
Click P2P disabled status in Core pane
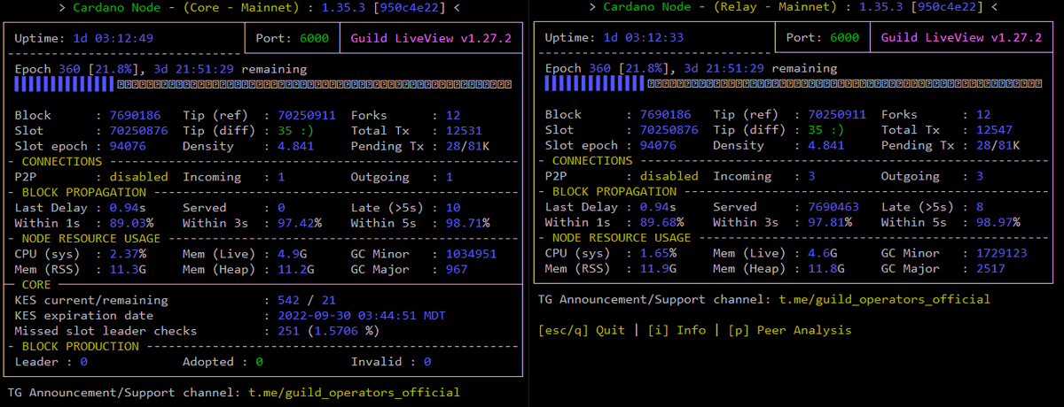138,177
